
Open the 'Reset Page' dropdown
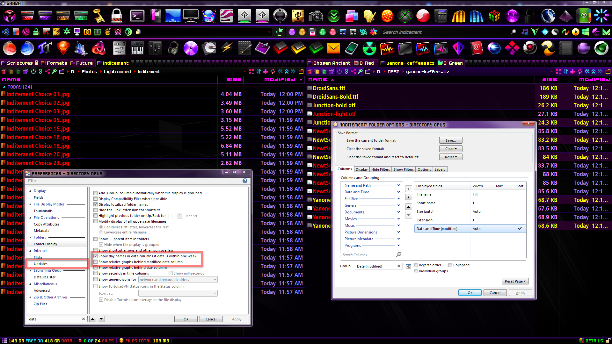[x=515, y=281]
